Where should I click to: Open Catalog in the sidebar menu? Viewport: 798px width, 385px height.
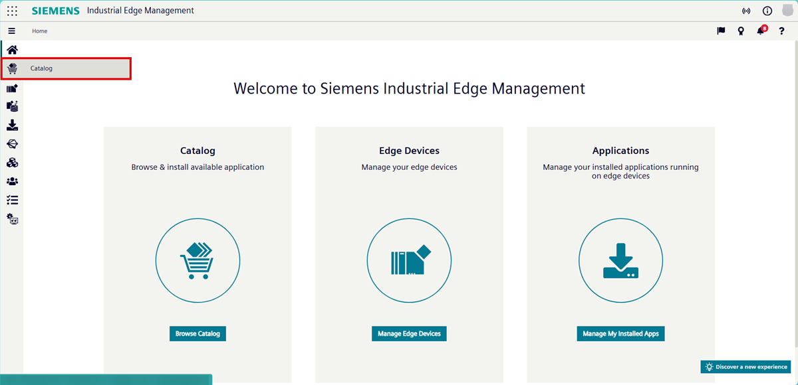41,68
